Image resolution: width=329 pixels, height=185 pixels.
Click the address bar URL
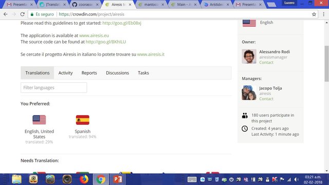click(x=92, y=14)
